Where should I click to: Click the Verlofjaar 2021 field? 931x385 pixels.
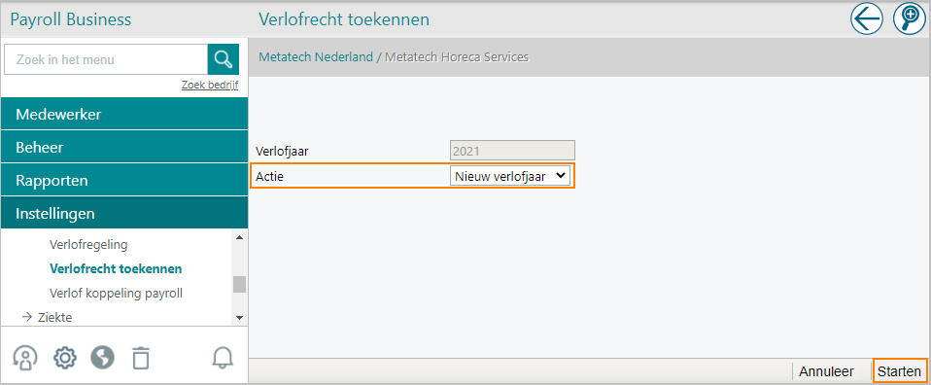512,151
